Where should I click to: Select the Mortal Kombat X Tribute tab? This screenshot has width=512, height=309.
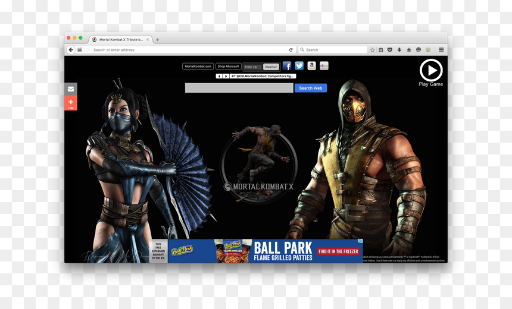(x=121, y=39)
